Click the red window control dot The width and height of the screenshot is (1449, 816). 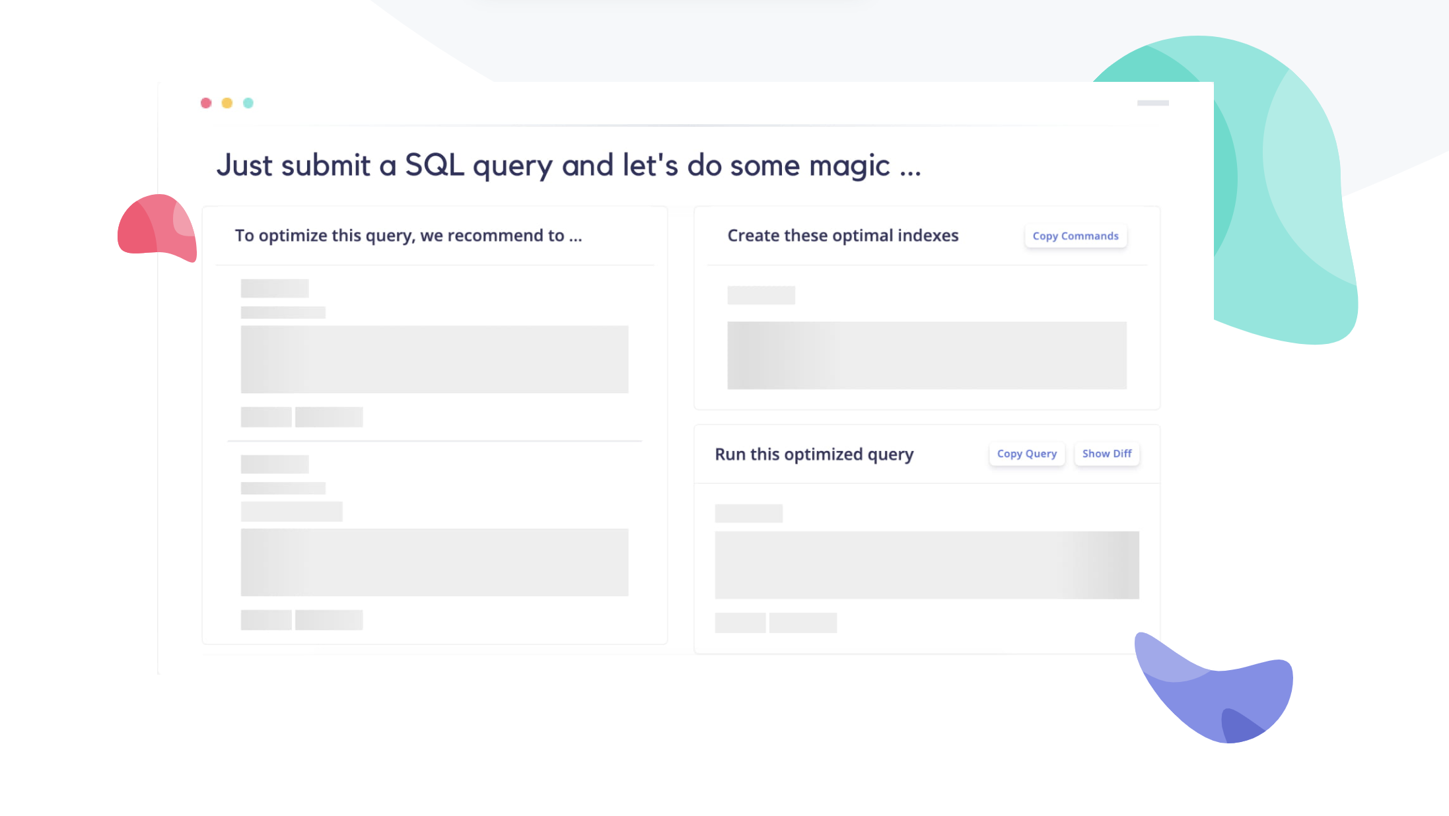[x=205, y=102]
